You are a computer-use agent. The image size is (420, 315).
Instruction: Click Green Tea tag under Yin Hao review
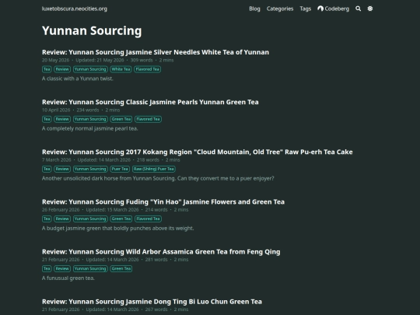121,219
